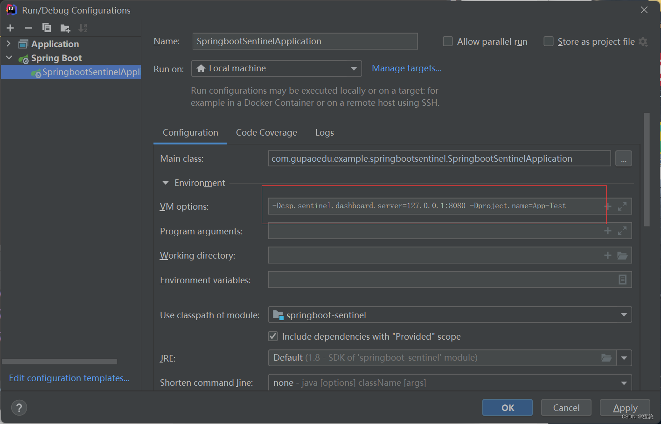Open Shorten command line dropdown

(x=450, y=383)
